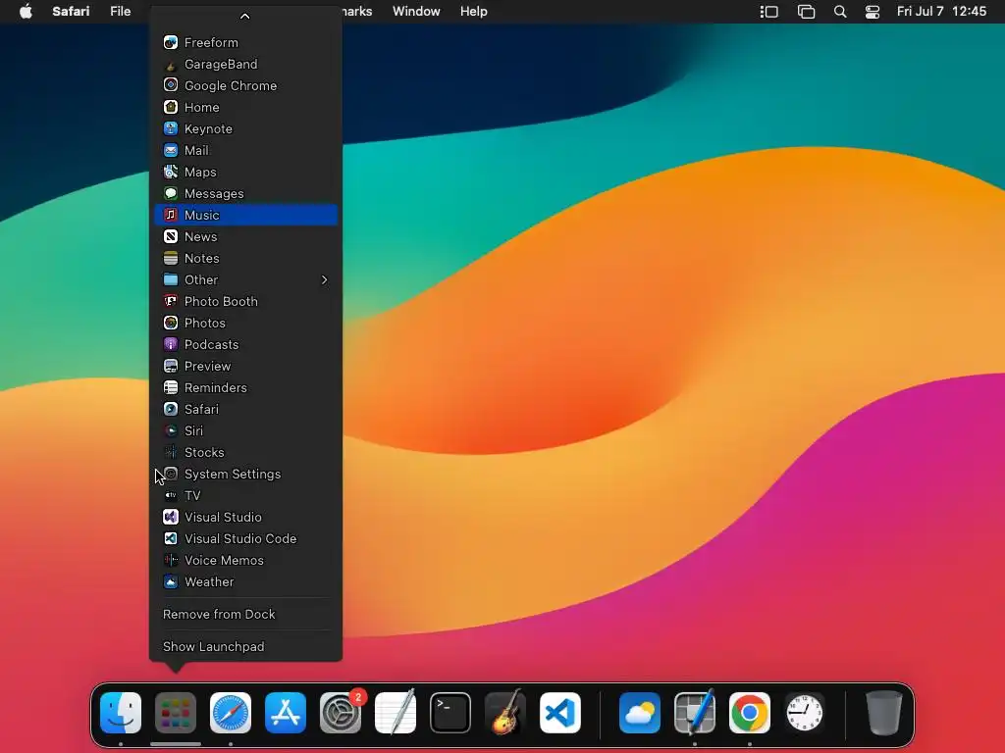Image resolution: width=1005 pixels, height=753 pixels.
Task: Click the screen mirroring icon in menu bar
Action: click(806, 12)
